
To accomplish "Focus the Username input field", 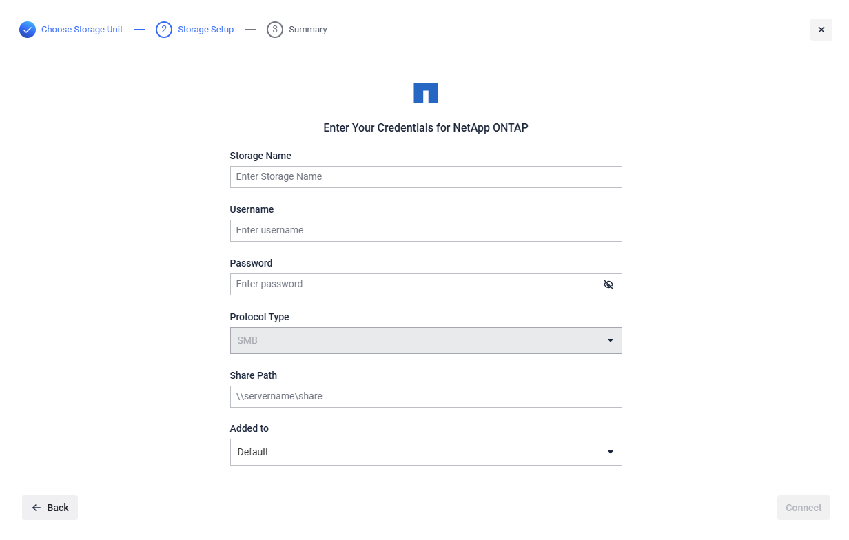I will (426, 231).
